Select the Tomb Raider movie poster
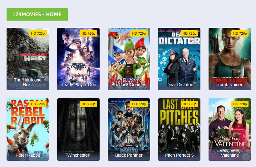The width and height of the screenshot is (256, 167). click(x=230, y=59)
